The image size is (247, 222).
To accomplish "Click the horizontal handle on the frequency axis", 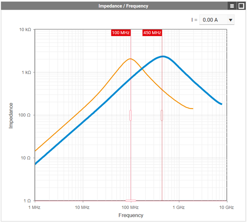I will [131, 201].
